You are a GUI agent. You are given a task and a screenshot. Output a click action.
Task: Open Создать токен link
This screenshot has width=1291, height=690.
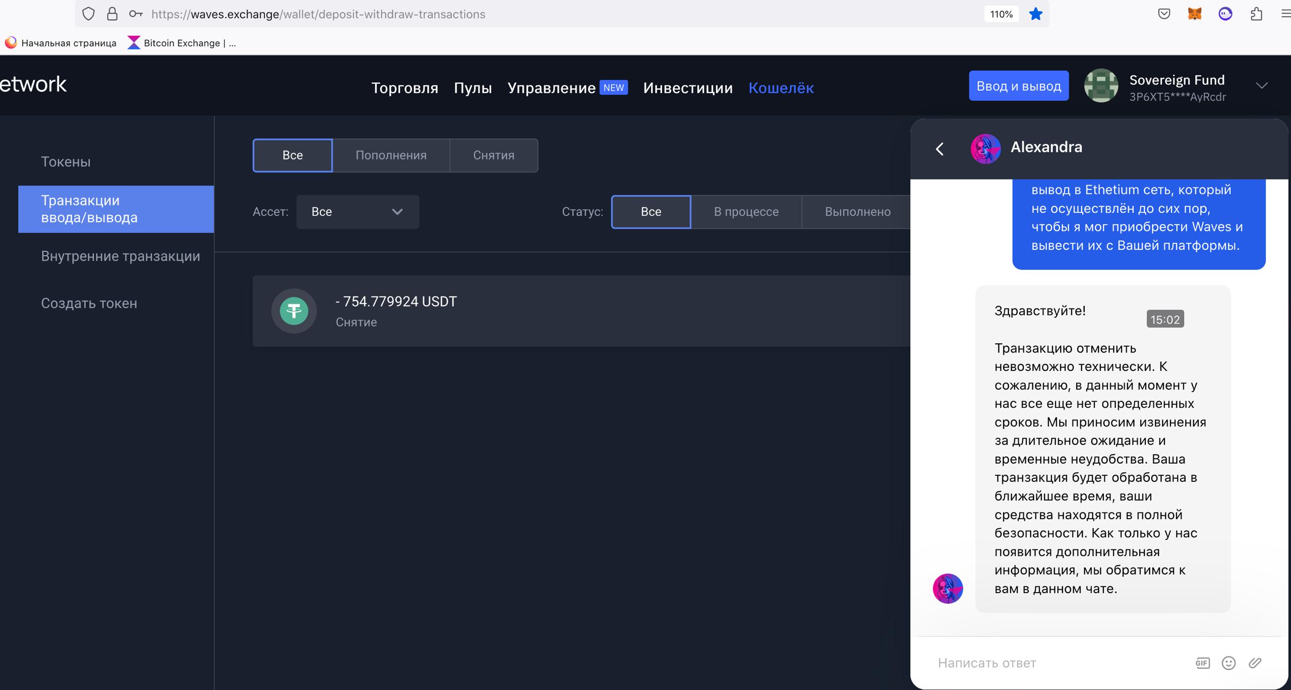89,303
